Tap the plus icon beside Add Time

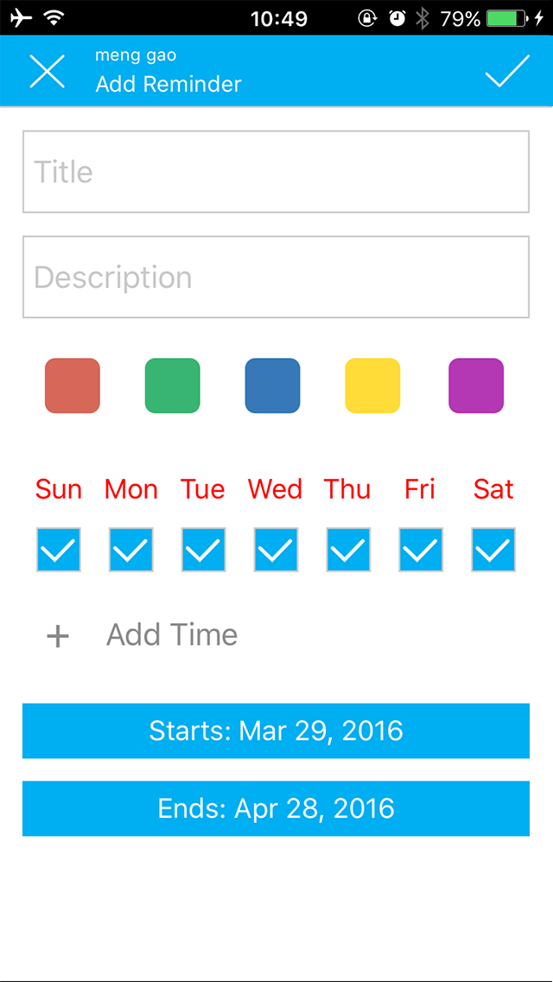point(58,636)
